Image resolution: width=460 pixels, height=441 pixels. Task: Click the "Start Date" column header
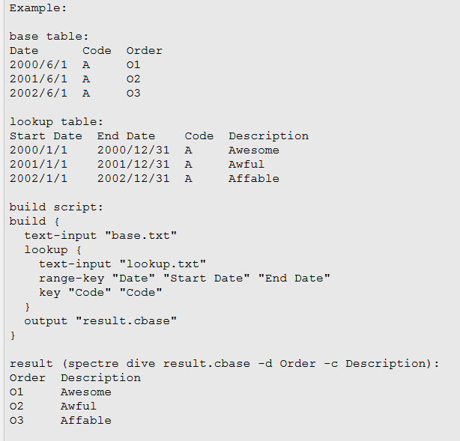tap(46, 136)
